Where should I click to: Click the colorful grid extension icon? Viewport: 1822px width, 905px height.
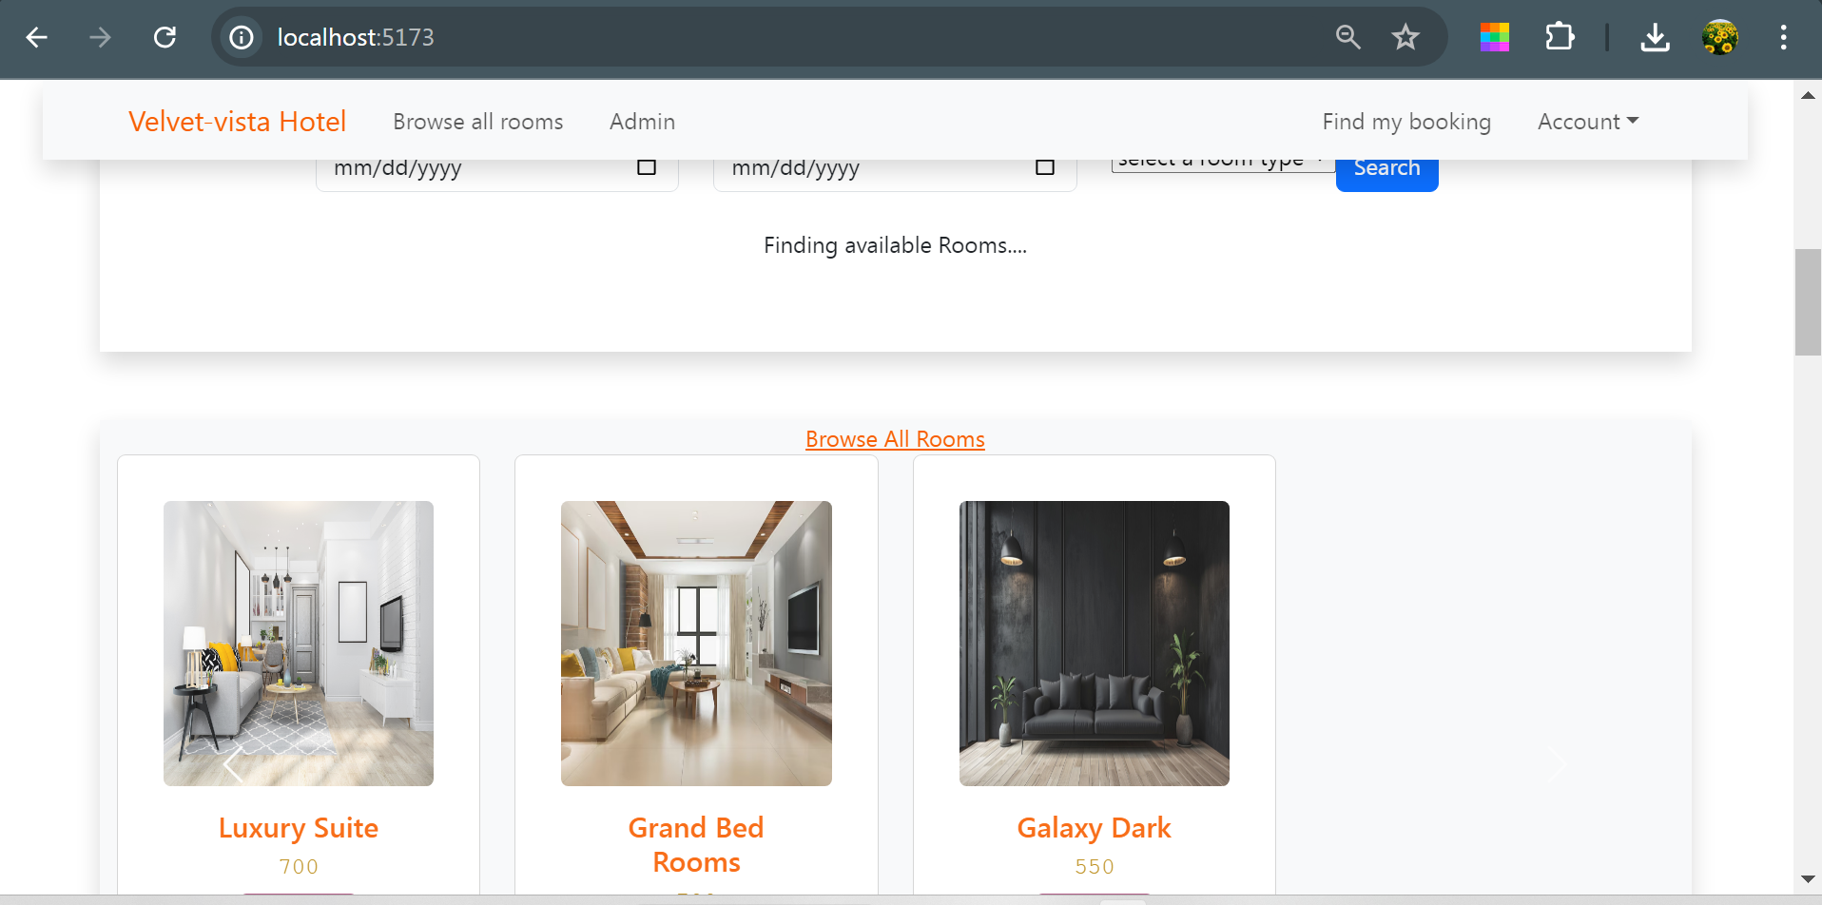(x=1494, y=37)
